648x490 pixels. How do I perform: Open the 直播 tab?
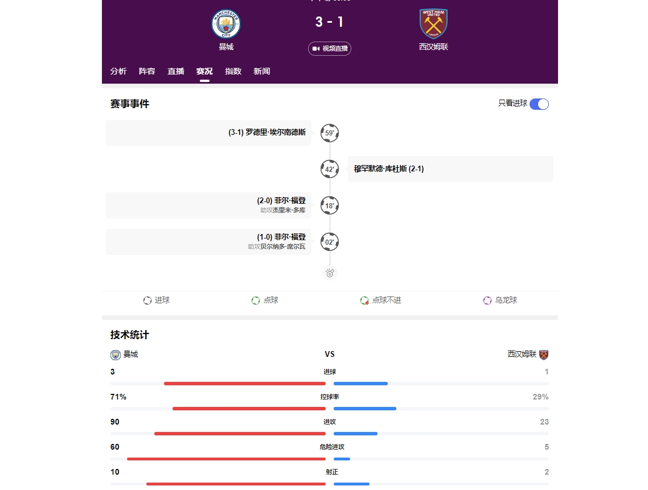pos(175,71)
